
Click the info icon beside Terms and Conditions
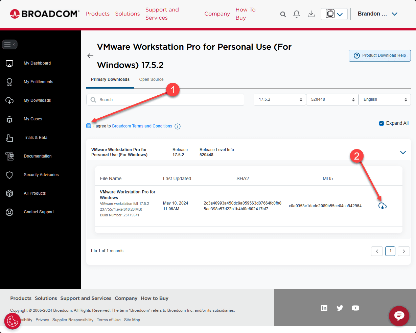[x=178, y=126]
